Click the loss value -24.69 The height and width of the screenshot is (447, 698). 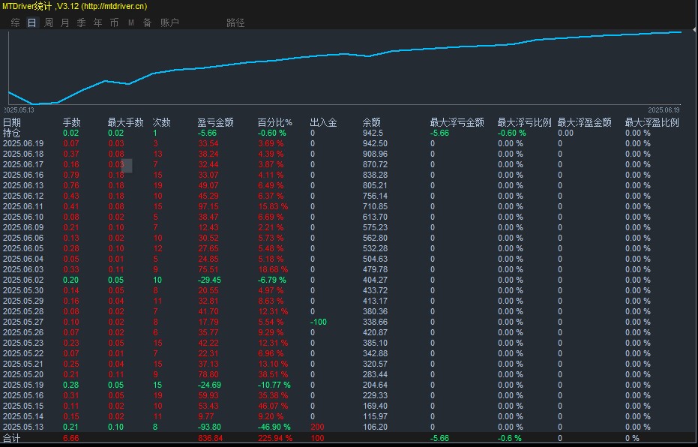click(x=209, y=385)
